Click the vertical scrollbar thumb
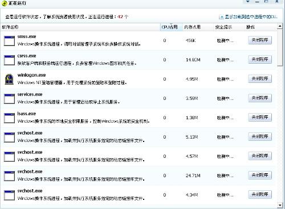285x209 pixels. 280,48
